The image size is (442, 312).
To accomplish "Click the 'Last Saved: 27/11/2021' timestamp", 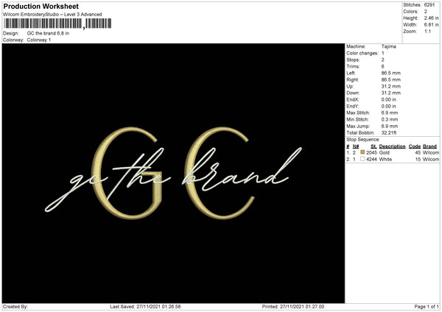I will (145, 307).
